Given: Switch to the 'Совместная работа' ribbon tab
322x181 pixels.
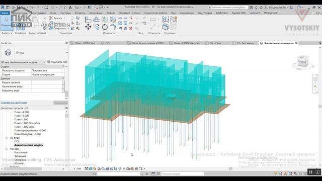Looking at the screenshot, I should pyautogui.click(x=155, y=13).
